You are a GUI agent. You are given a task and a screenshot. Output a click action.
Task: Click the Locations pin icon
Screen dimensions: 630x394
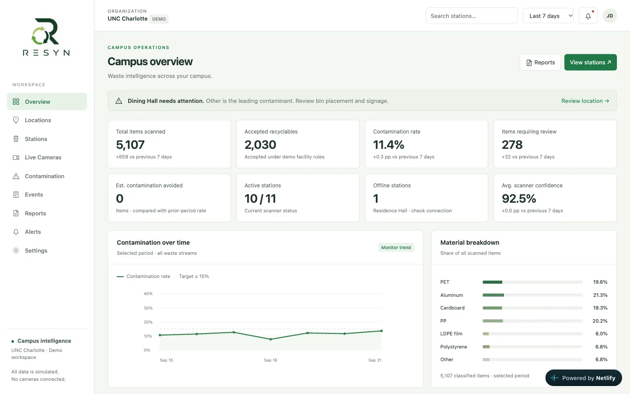coord(16,120)
